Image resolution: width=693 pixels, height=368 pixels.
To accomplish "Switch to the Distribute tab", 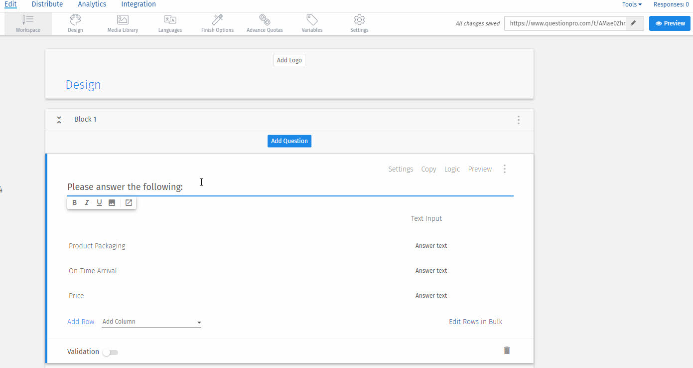I will (x=47, y=4).
